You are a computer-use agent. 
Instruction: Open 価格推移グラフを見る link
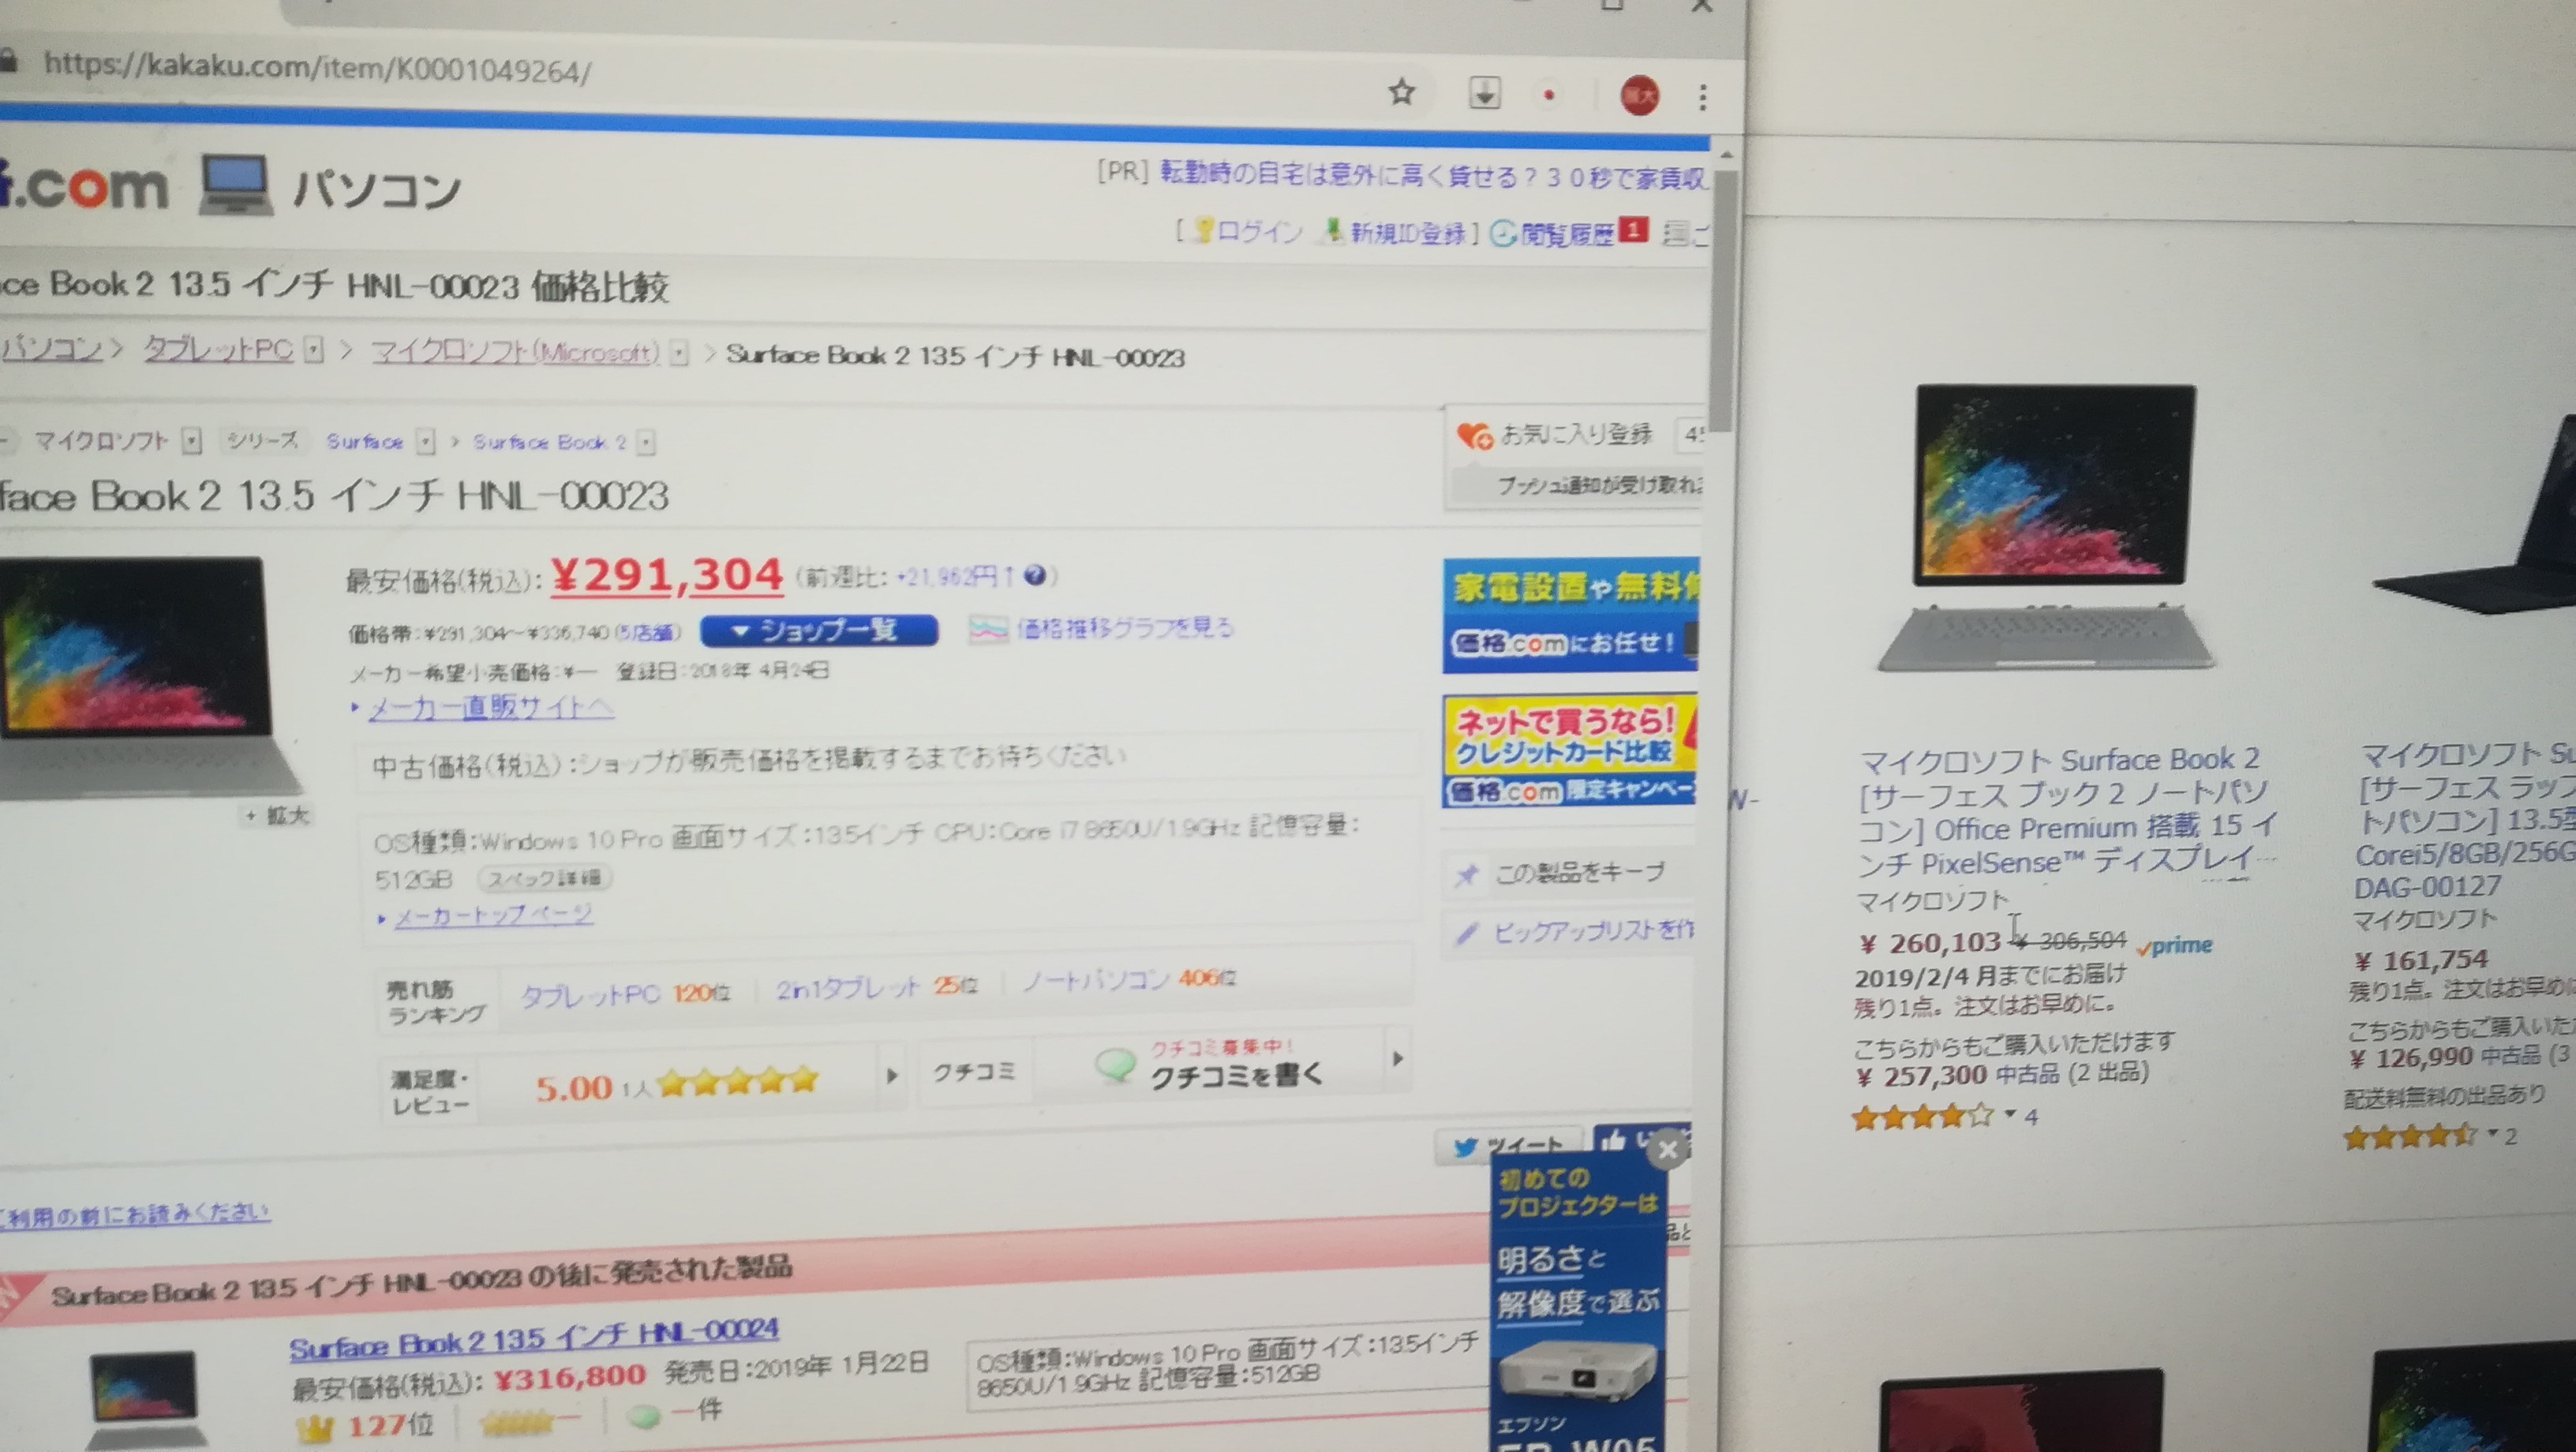pyautogui.click(x=1125, y=627)
